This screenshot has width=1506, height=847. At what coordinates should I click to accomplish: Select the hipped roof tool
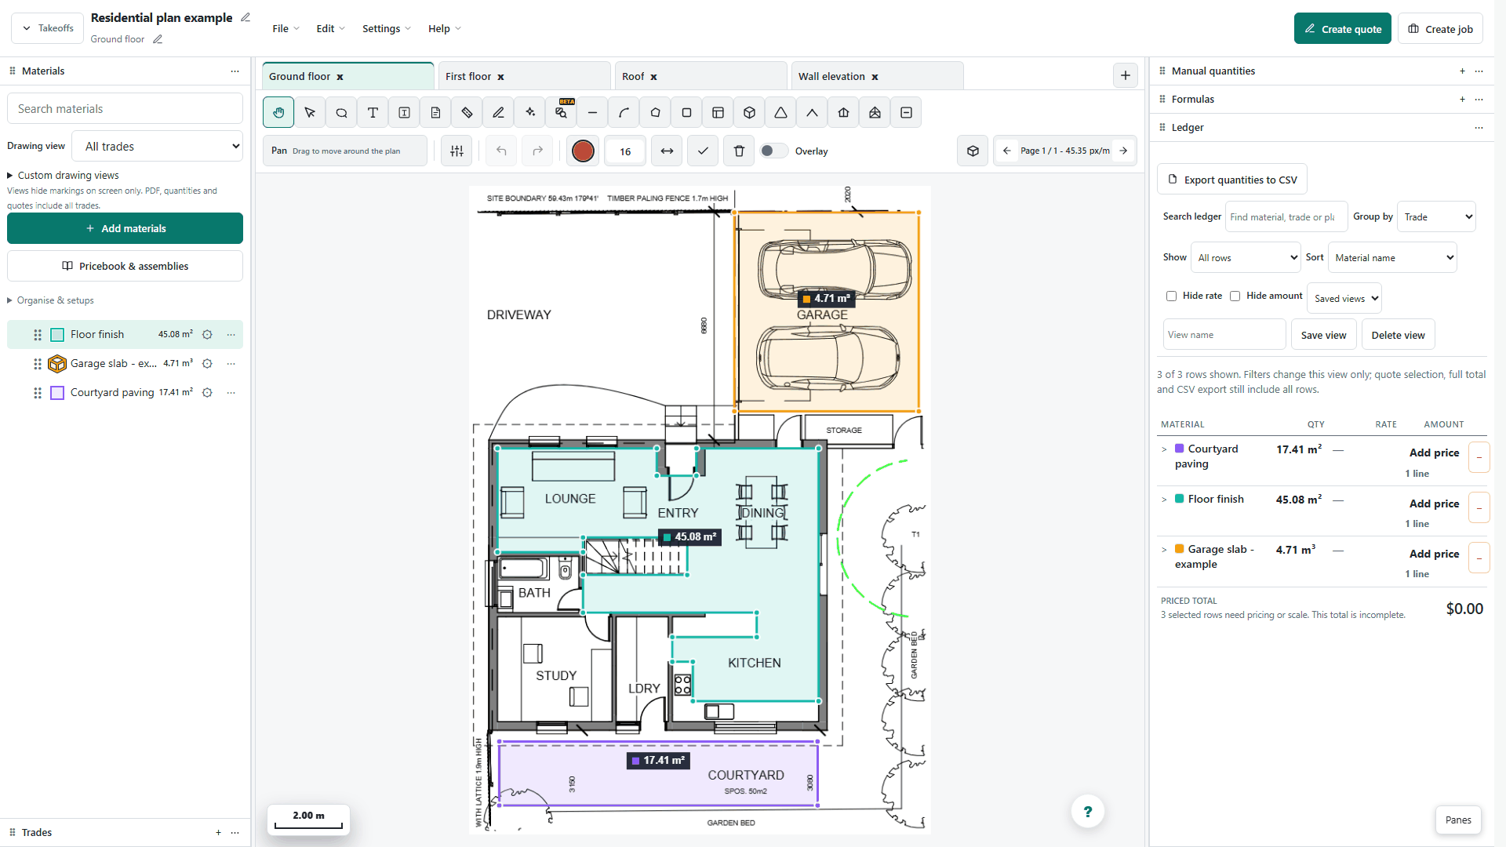tap(875, 112)
